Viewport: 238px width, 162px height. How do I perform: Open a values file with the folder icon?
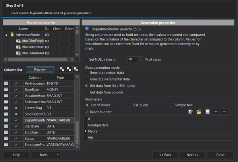[199, 112]
